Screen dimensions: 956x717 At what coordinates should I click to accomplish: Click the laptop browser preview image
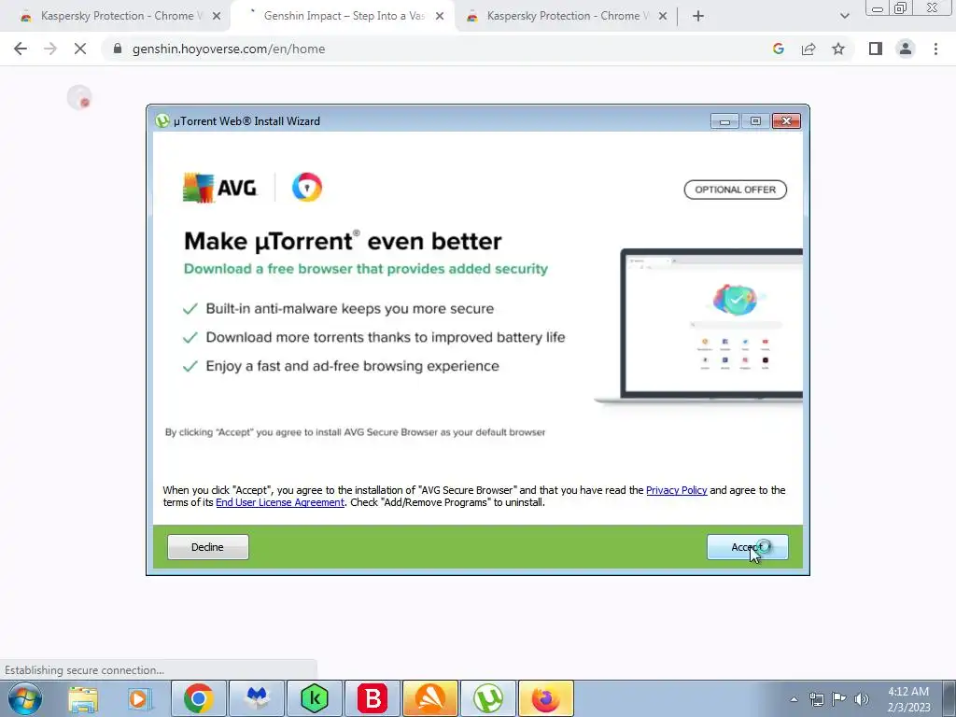pyautogui.click(x=698, y=326)
